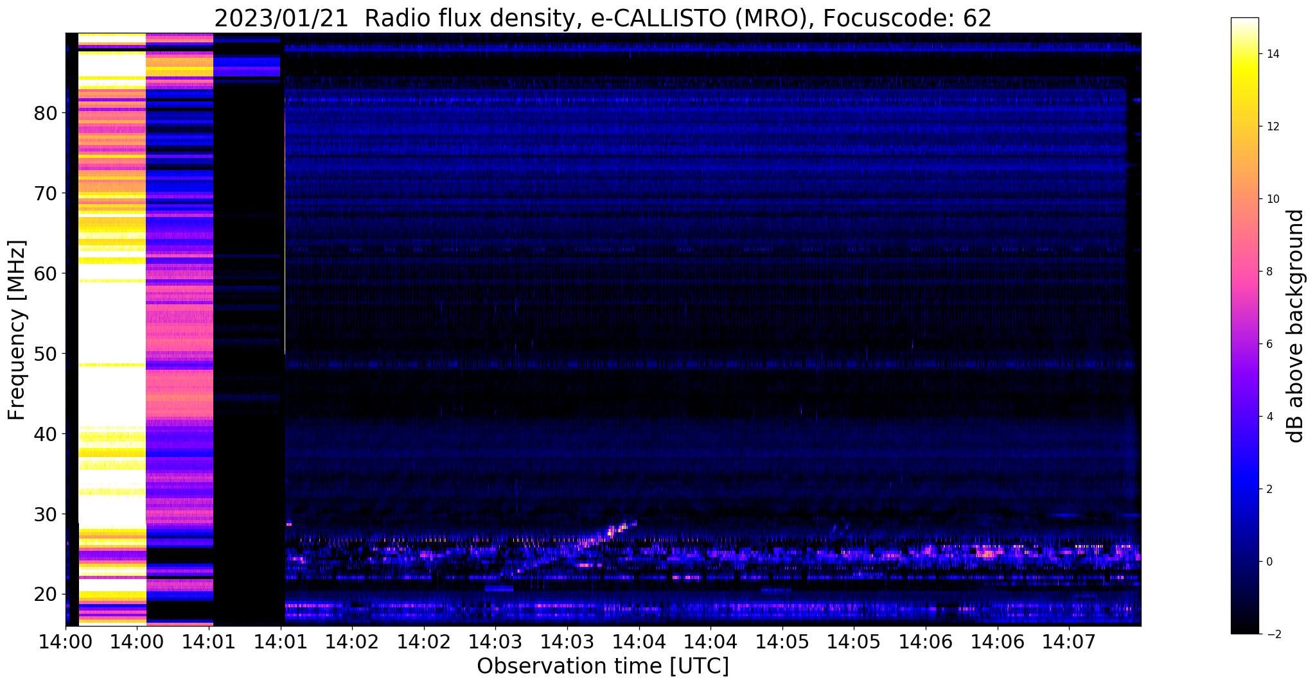Click the 2 tick on the colorbar
This screenshot has width=1315, height=685.
pos(1269,490)
